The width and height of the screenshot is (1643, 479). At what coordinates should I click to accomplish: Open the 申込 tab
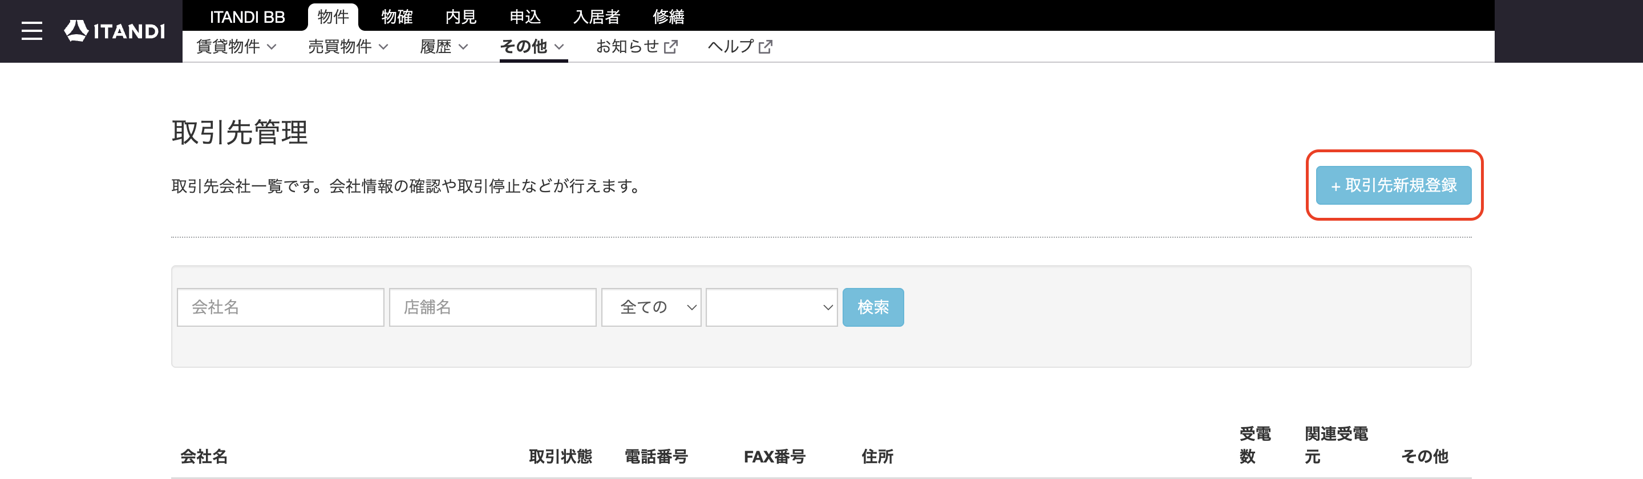tap(525, 17)
